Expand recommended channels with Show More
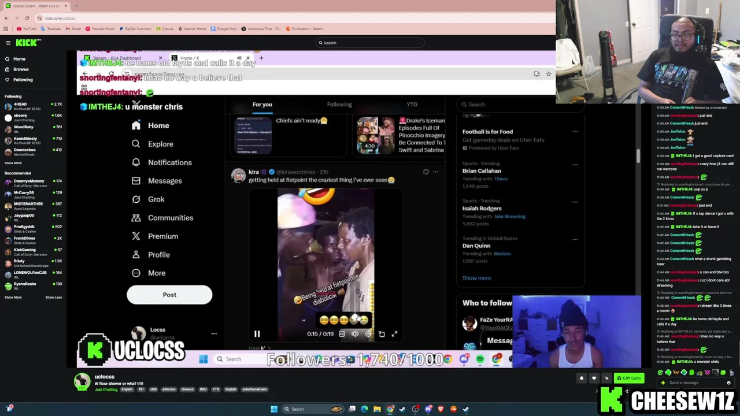 (13, 297)
